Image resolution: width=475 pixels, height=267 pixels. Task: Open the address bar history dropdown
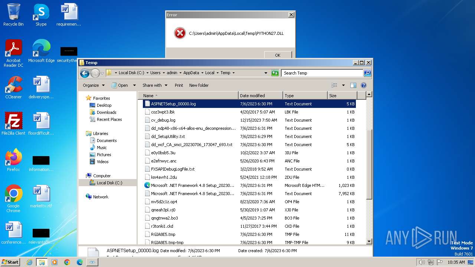(266, 73)
